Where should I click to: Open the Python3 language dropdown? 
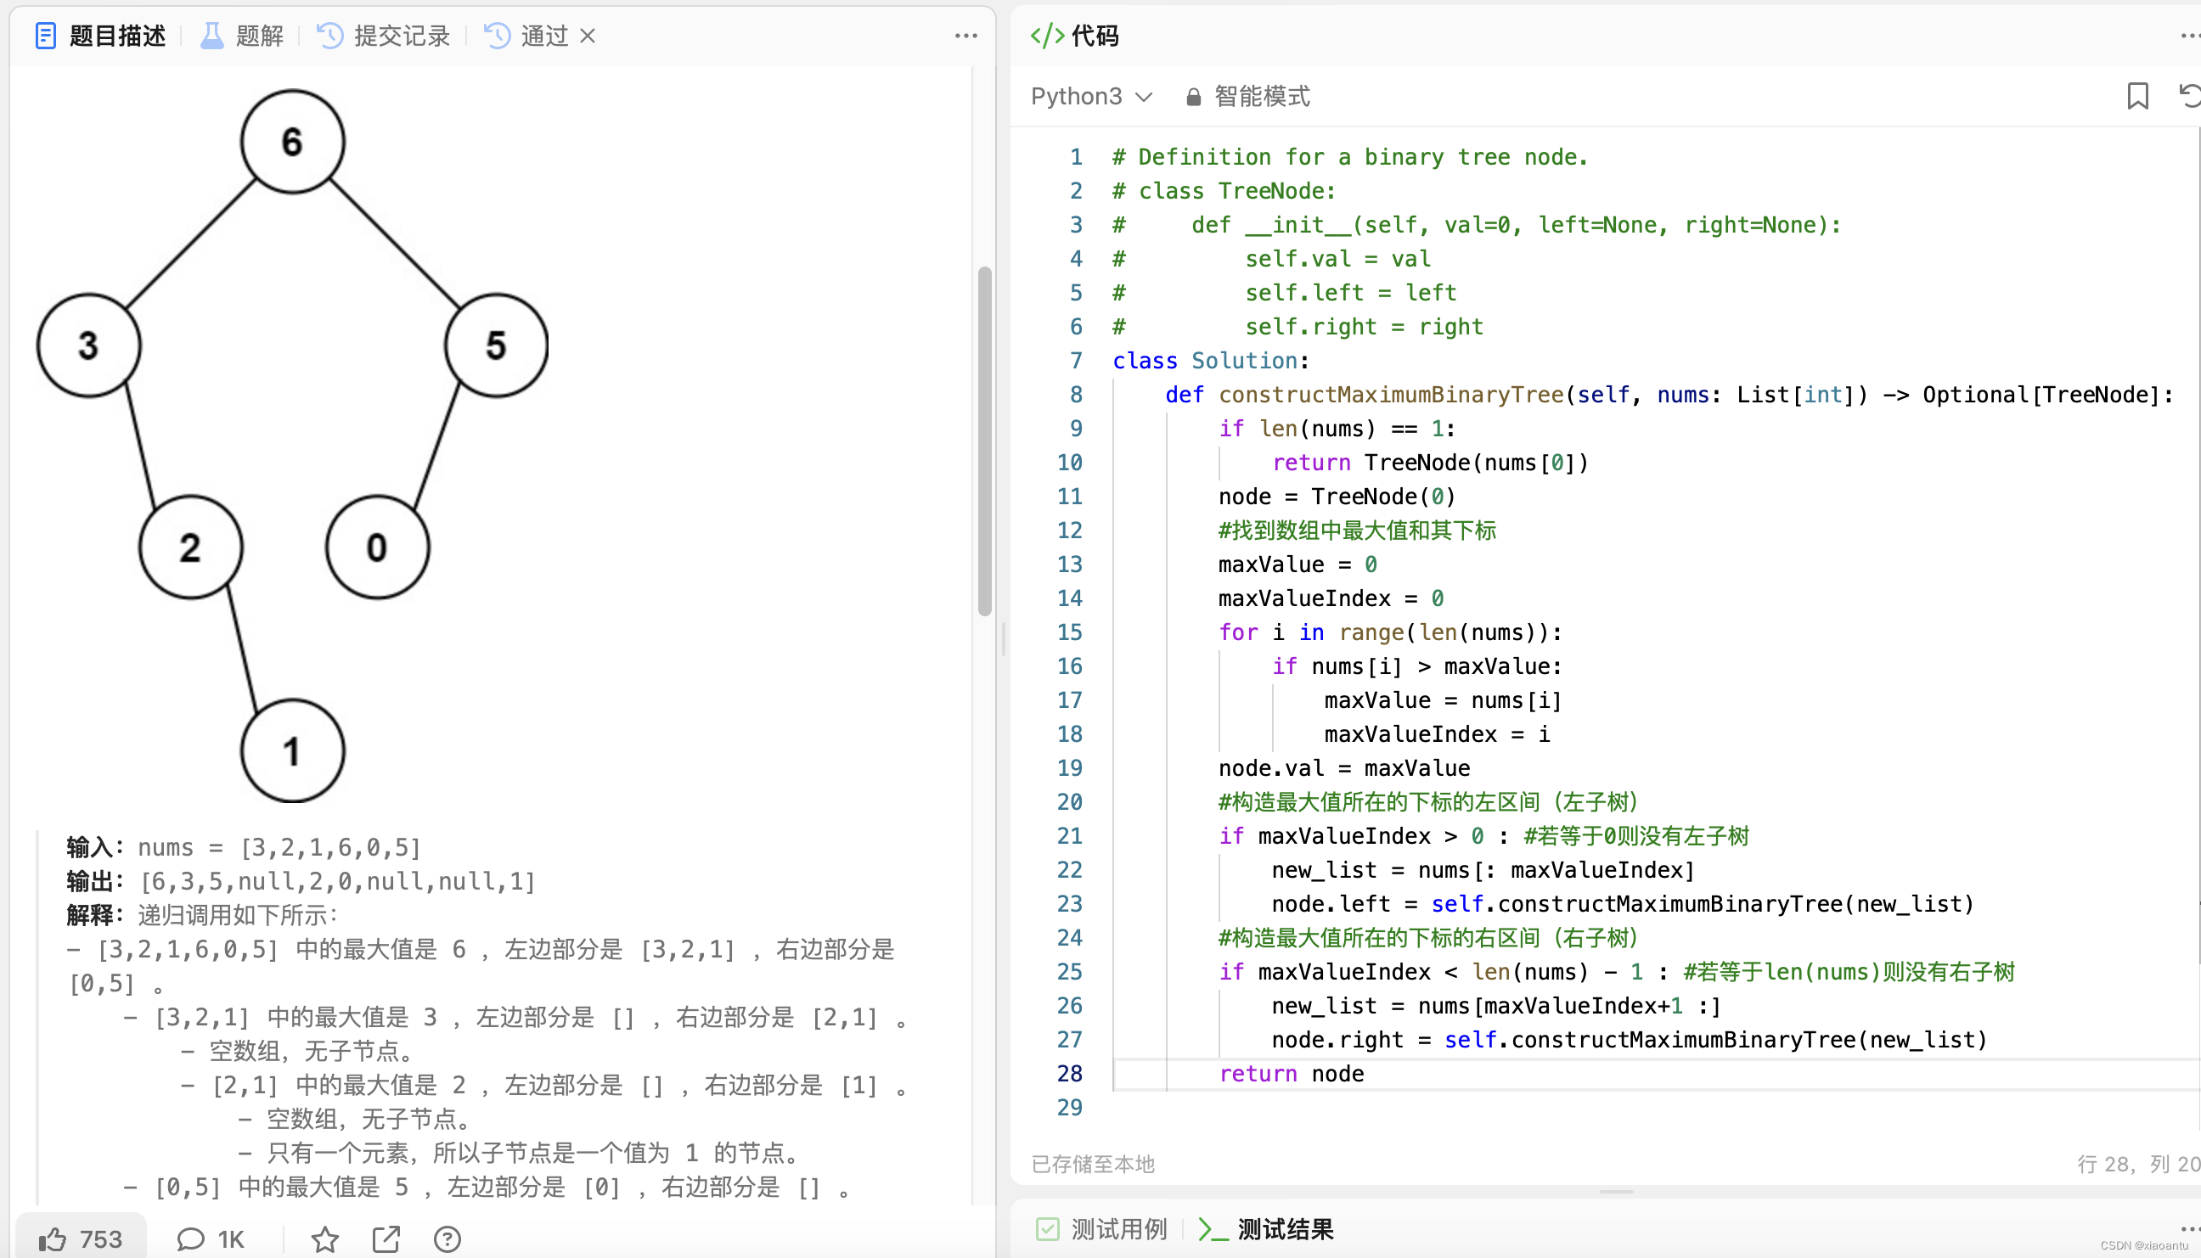(1091, 96)
